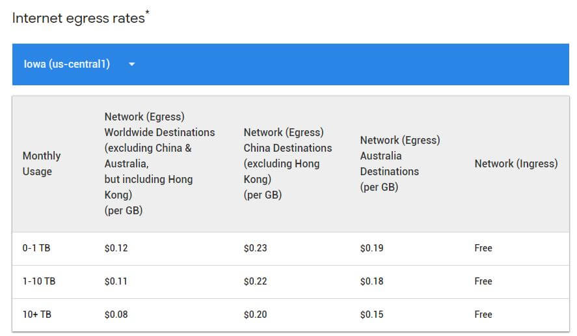The height and width of the screenshot is (336, 577).
Task: Click the Australia Destinations column header
Action: pos(399,163)
